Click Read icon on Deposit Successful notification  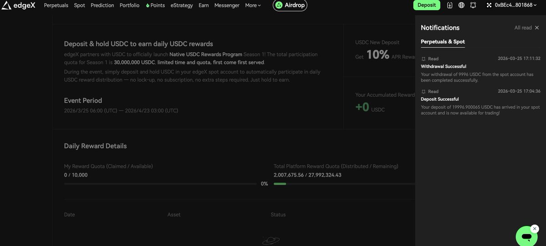point(424,91)
